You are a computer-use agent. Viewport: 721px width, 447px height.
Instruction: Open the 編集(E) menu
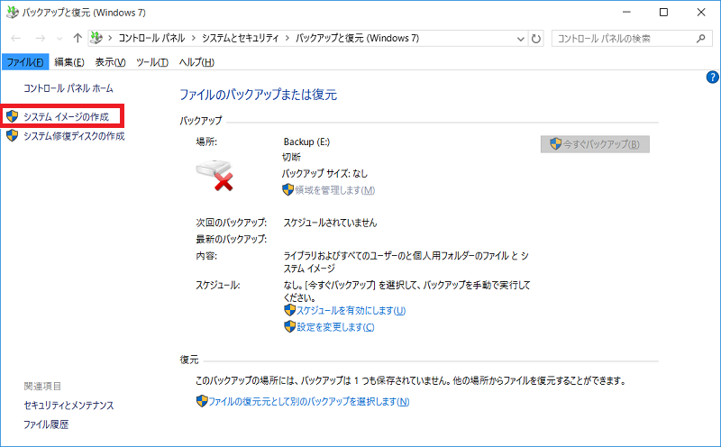click(69, 62)
